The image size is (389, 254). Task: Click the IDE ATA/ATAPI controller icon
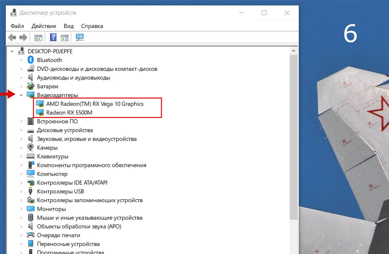pos(31,182)
